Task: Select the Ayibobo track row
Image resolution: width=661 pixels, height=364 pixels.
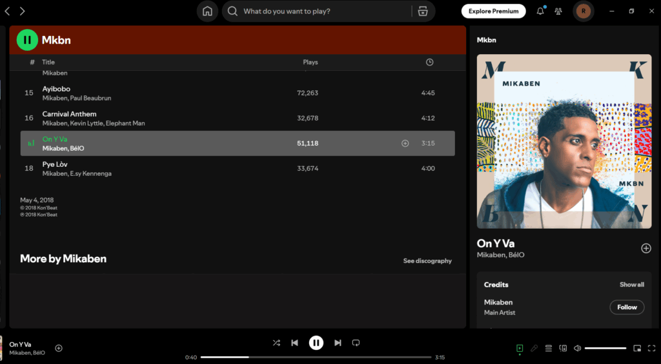Action: pos(238,93)
